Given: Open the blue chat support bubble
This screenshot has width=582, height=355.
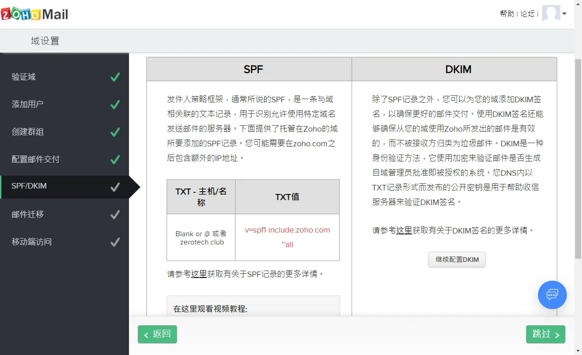Looking at the screenshot, I should pos(552,295).
